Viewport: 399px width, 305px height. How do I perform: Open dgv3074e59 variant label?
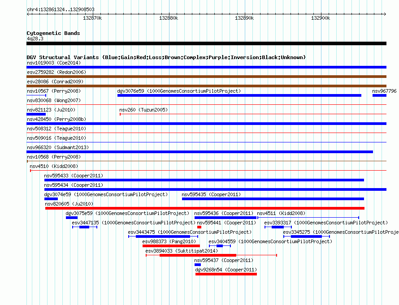click(106, 194)
